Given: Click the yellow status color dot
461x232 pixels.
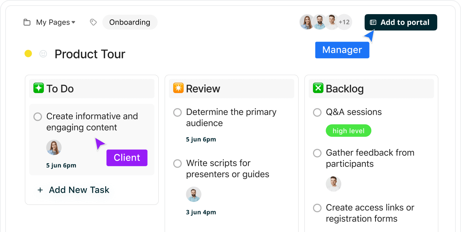Looking at the screenshot, I should pyautogui.click(x=28, y=54).
